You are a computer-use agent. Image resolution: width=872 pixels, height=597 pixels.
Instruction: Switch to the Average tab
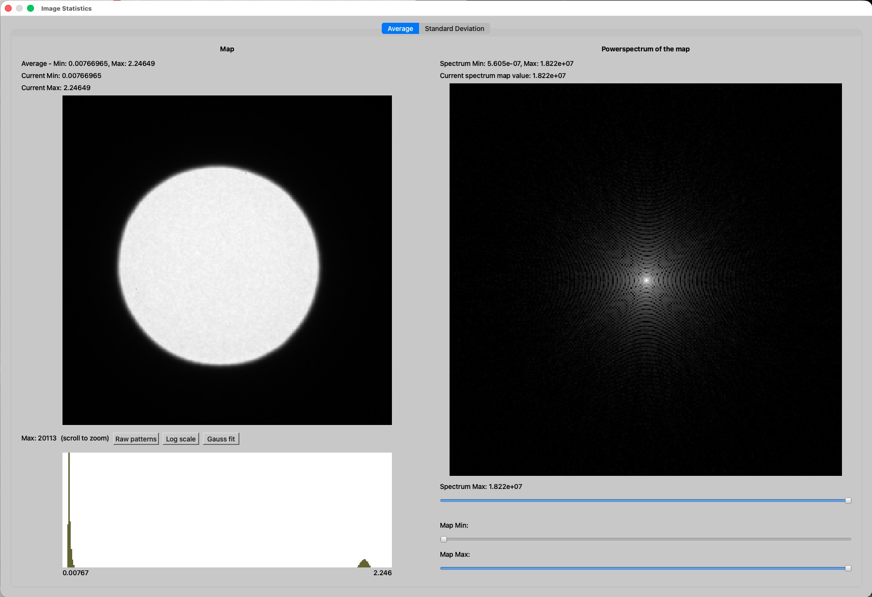point(400,29)
